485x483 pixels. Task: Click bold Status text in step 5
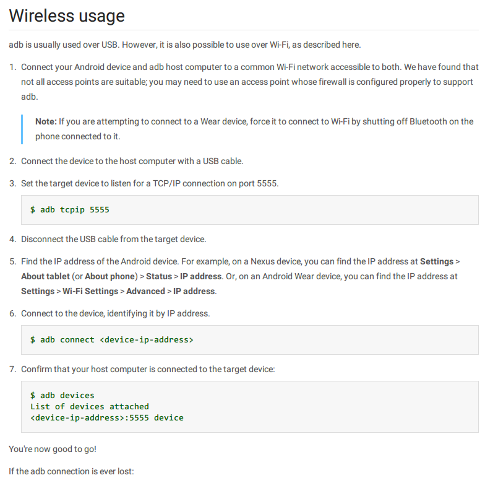[159, 276]
